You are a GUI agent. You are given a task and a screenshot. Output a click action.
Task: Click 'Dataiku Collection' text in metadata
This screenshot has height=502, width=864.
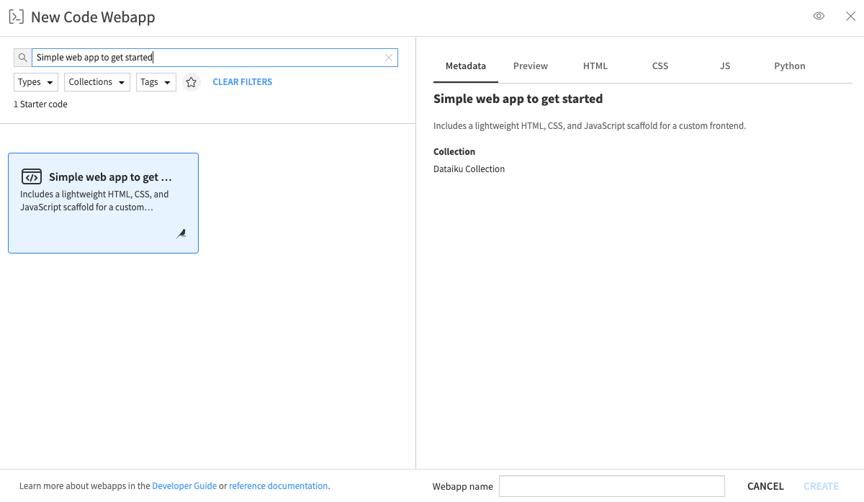coord(469,169)
